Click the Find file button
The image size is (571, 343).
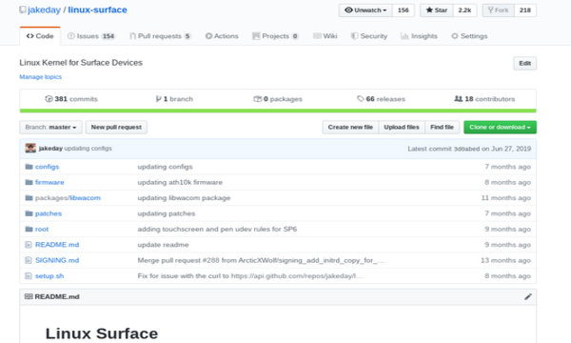click(x=442, y=128)
